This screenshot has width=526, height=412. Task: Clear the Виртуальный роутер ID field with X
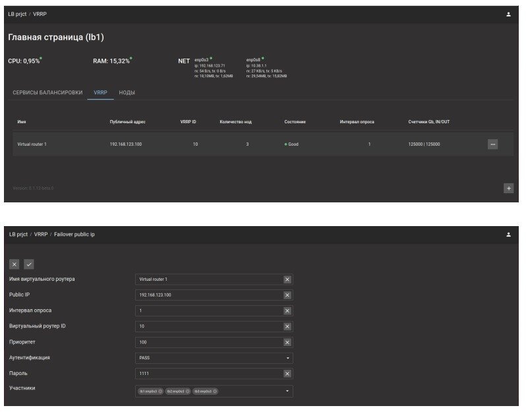point(287,326)
